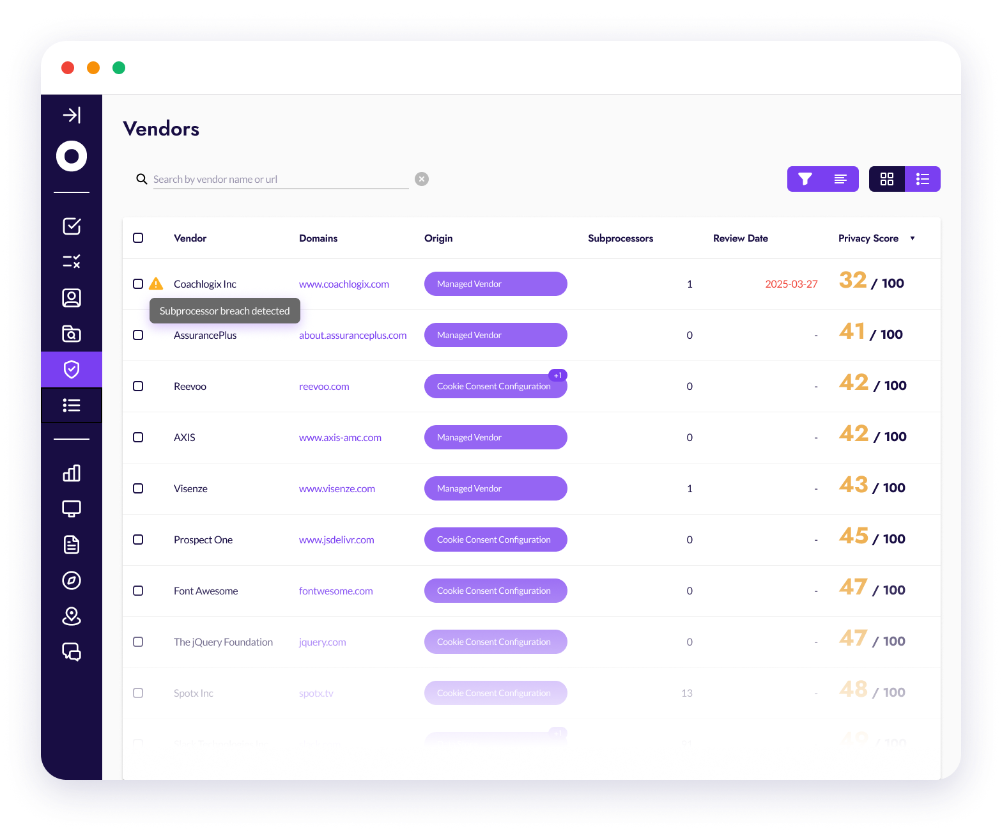The height and width of the screenshot is (831, 1002).
Task: Open the www.axis-amc.com link
Action: coord(340,437)
